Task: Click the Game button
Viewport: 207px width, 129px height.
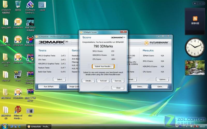Action: pos(160,87)
